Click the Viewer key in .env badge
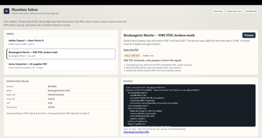 (x=234, y=11)
